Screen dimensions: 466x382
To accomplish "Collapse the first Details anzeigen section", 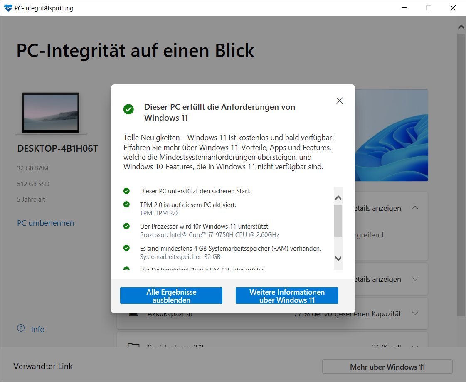I will pyautogui.click(x=415, y=208).
